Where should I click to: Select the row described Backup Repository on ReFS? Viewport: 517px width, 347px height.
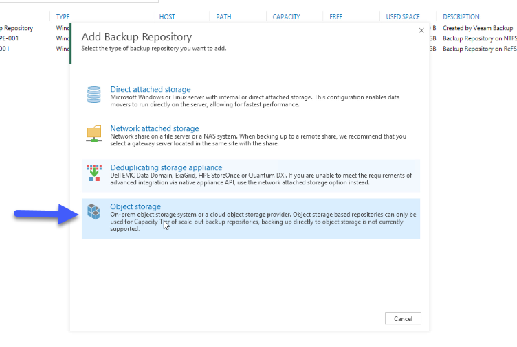tap(480, 49)
